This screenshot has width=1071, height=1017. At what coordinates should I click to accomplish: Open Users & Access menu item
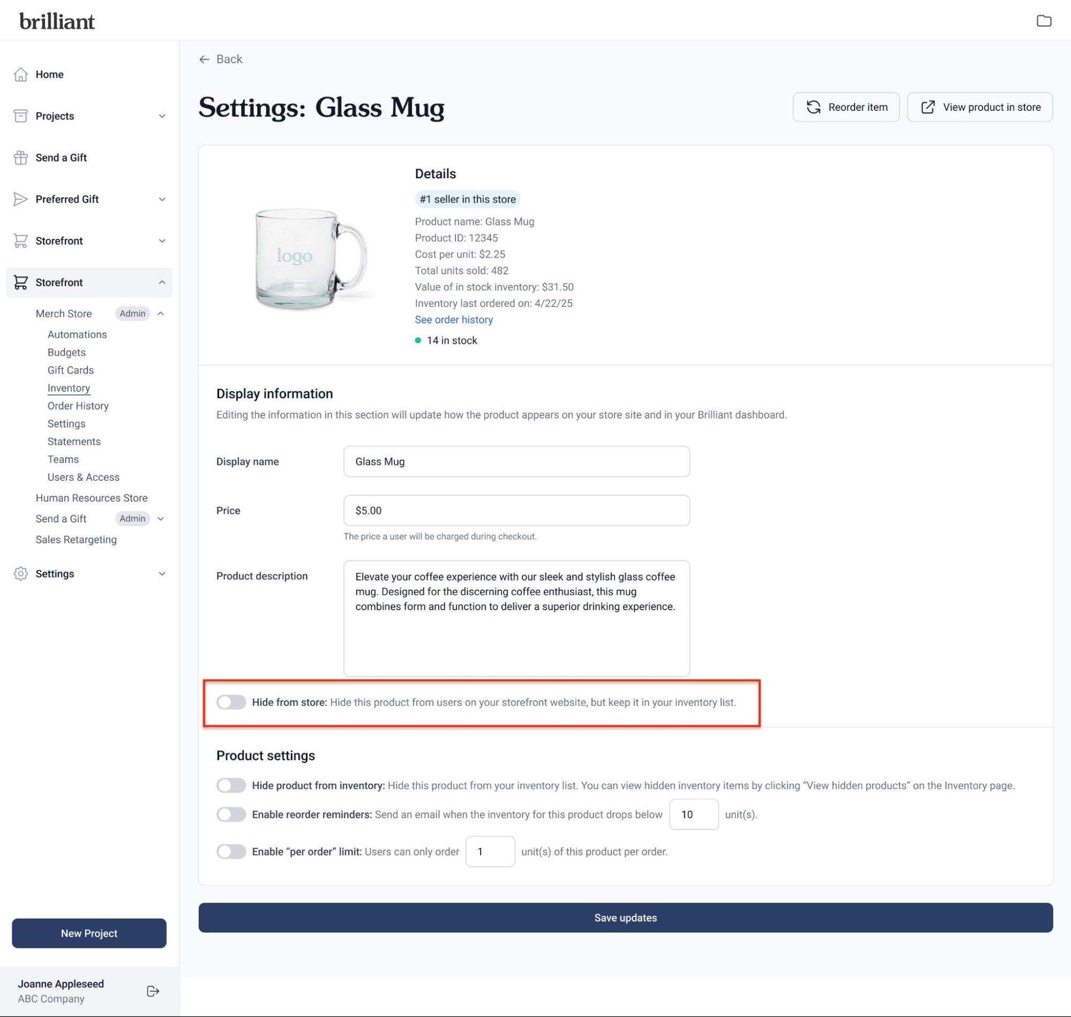[x=83, y=477]
